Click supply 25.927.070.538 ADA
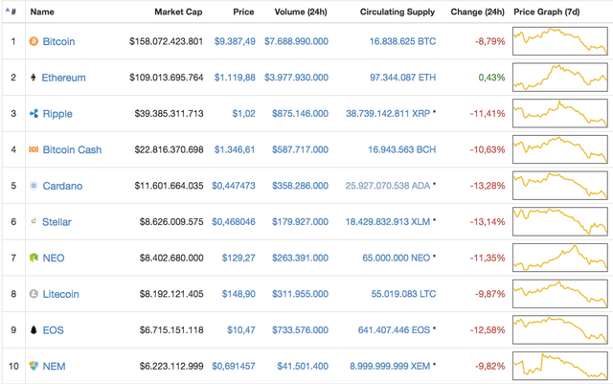The height and width of the screenshot is (384, 613). [388, 186]
